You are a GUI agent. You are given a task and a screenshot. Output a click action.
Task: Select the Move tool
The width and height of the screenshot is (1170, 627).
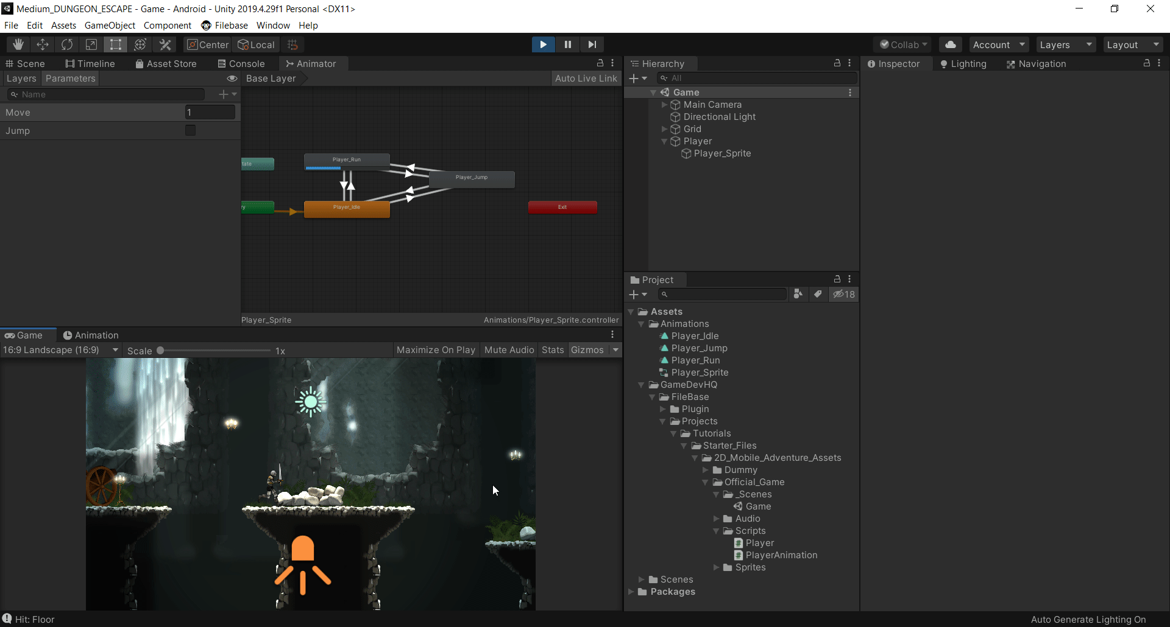[x=42, y=44]
